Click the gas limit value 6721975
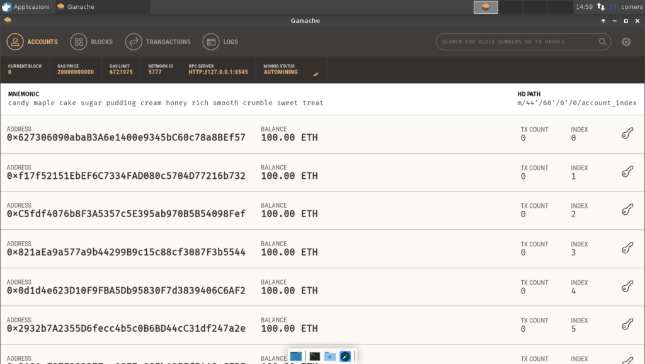The width and height of the screenshot is (645, 364). click(x=121, y=72)
